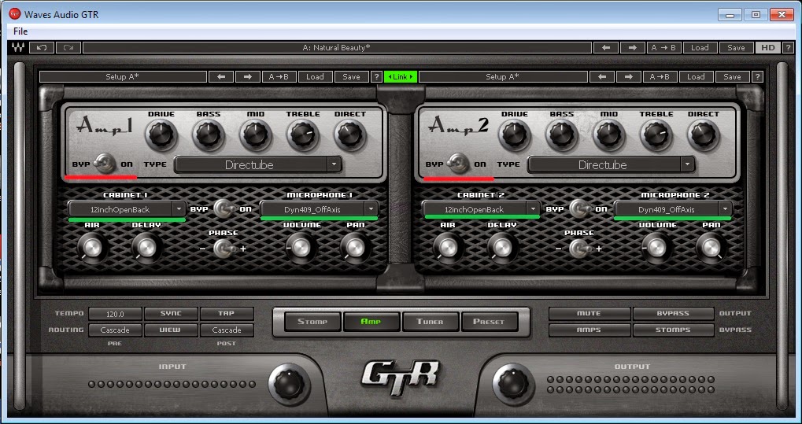Click the Tap tempo button

pos(227,313)
